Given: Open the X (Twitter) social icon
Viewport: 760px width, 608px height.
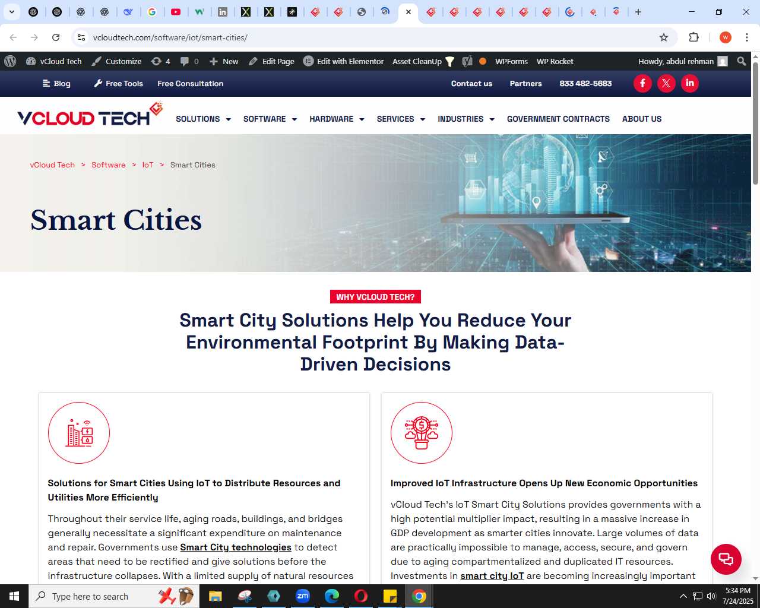Looking at the screenshot, I should click(x=666, y=83).
